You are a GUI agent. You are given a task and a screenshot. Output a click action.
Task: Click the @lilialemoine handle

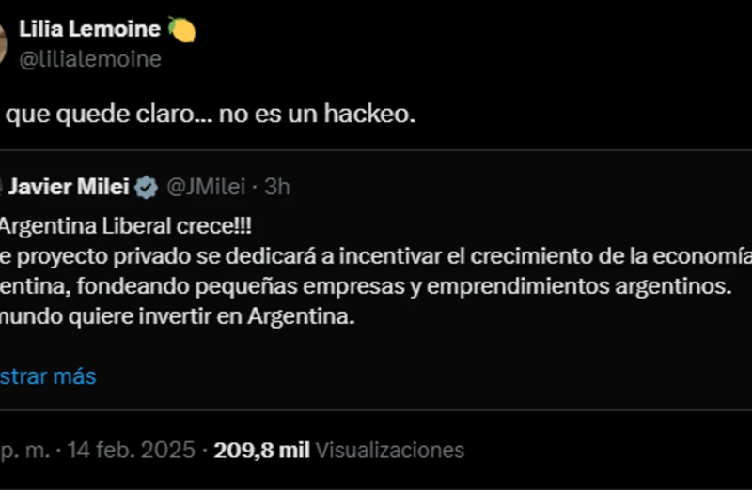[90, 59]
